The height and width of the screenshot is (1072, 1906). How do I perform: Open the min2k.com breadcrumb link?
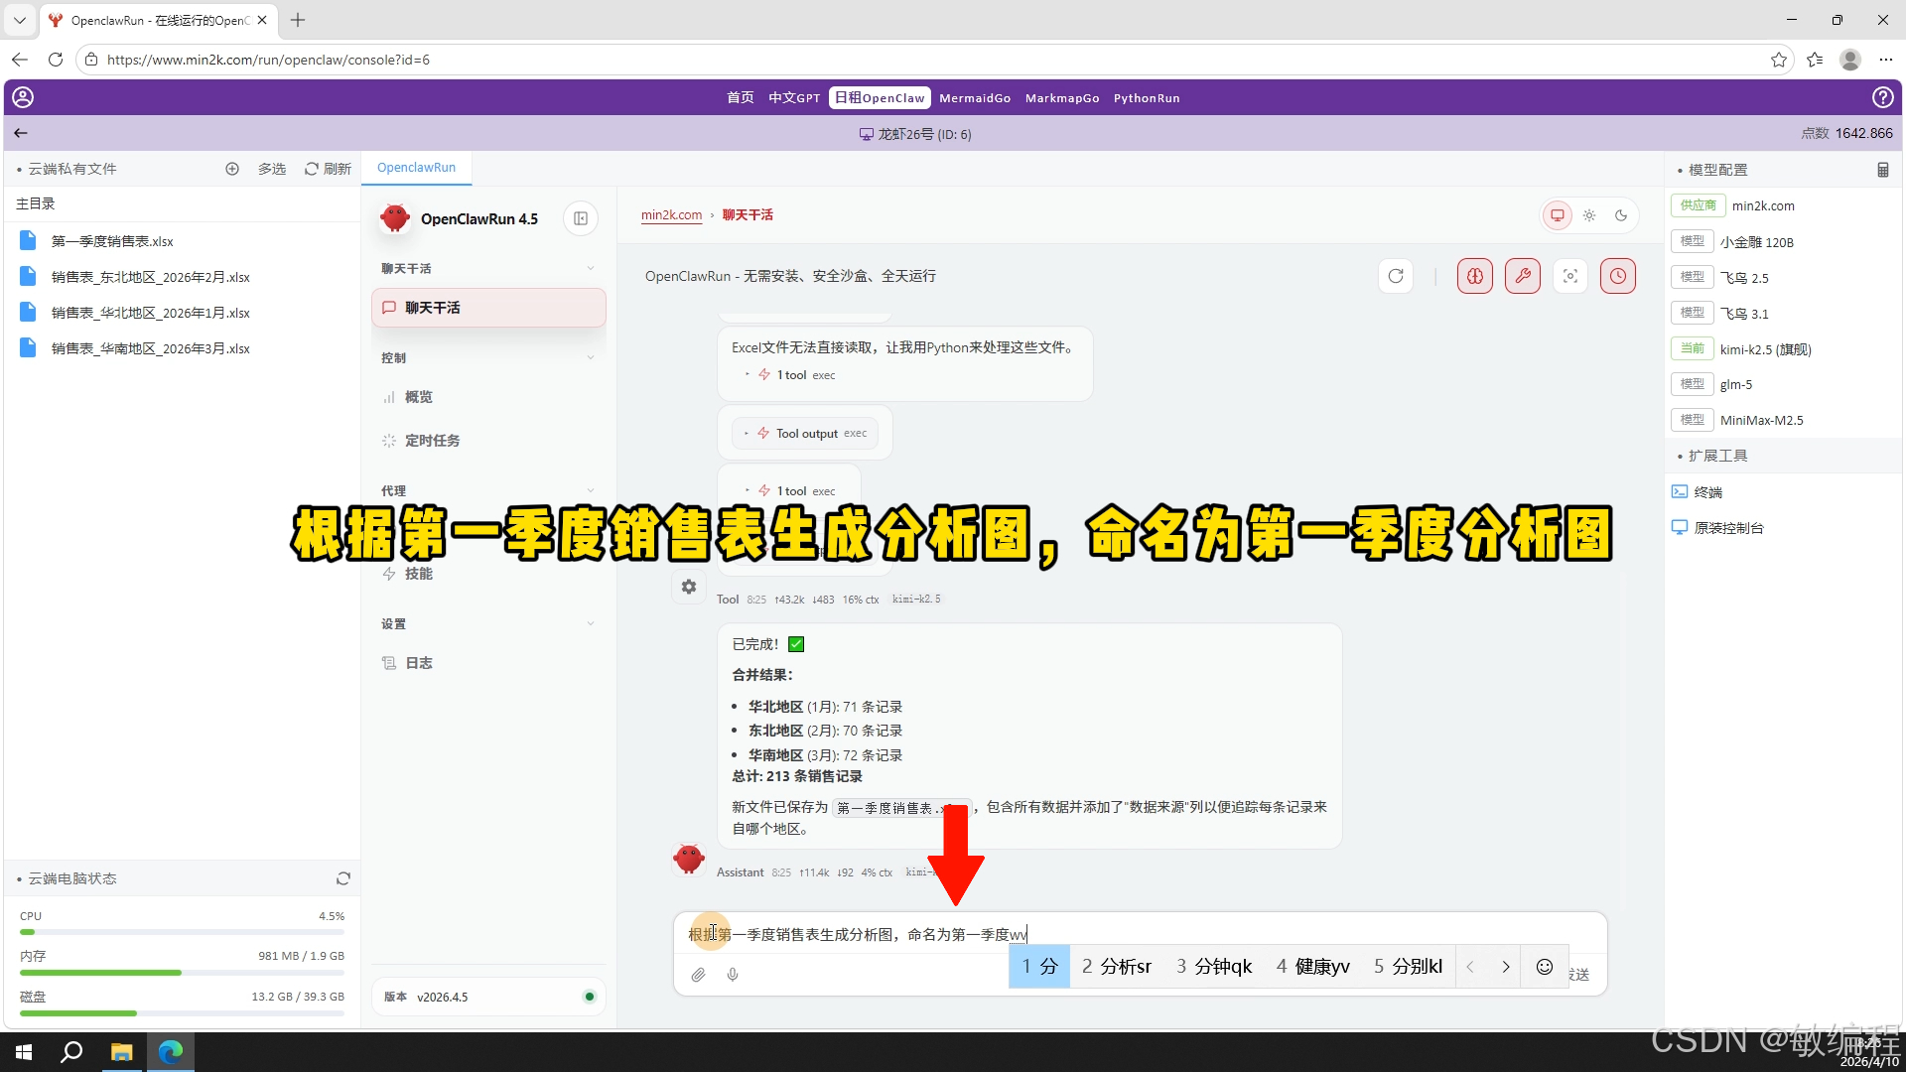[671, 214]
